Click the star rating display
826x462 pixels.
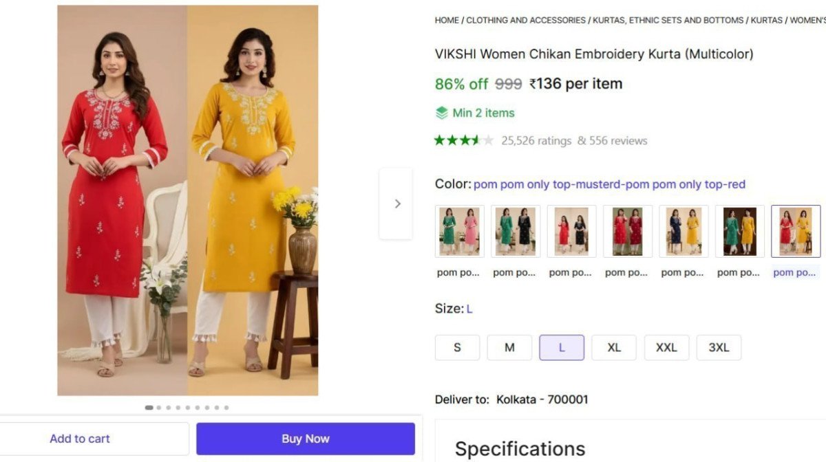pyautogui.click(x=464, y=140)
